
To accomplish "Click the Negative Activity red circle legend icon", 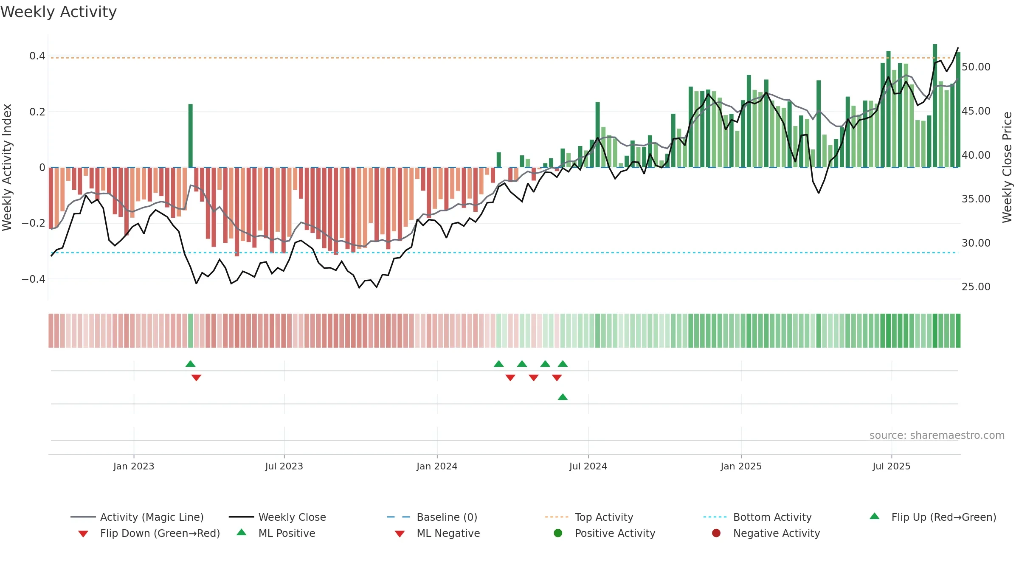I will 716,533.
